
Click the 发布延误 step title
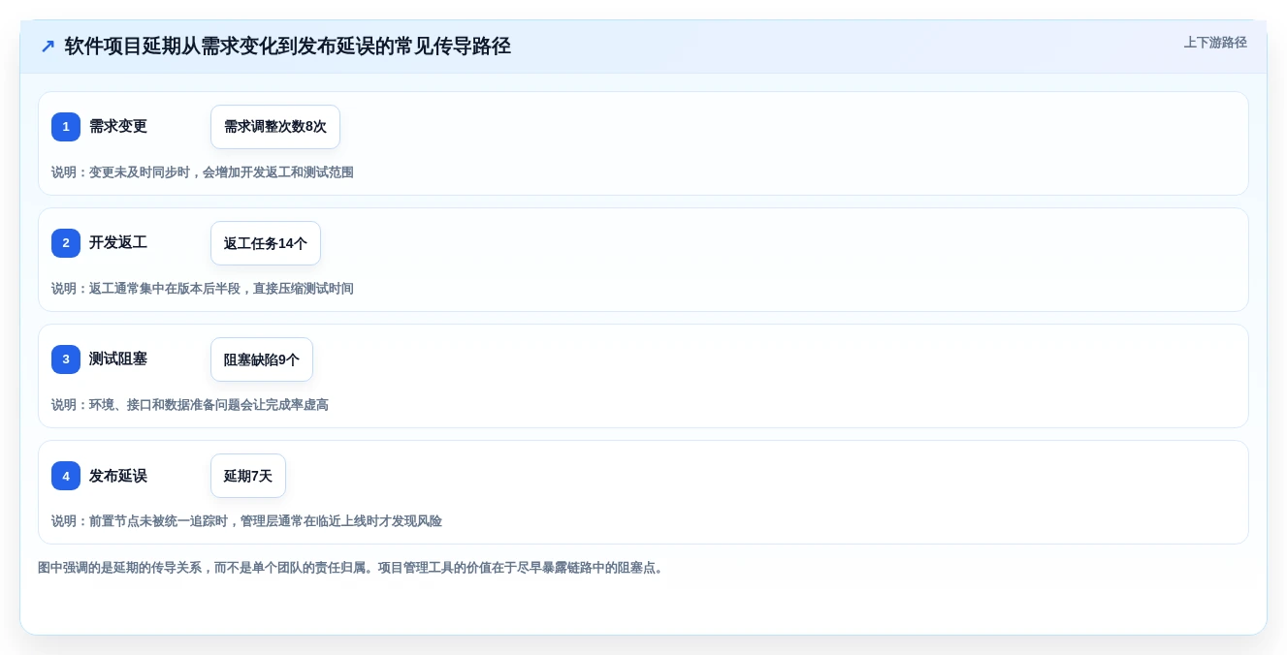pyautogui.click(x=118, y=476)
